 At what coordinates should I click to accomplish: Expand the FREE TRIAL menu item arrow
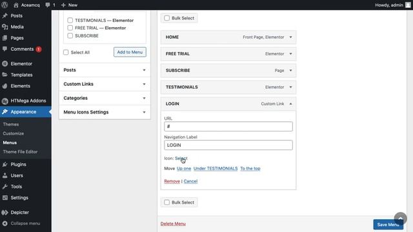click(x=291, y=53)
